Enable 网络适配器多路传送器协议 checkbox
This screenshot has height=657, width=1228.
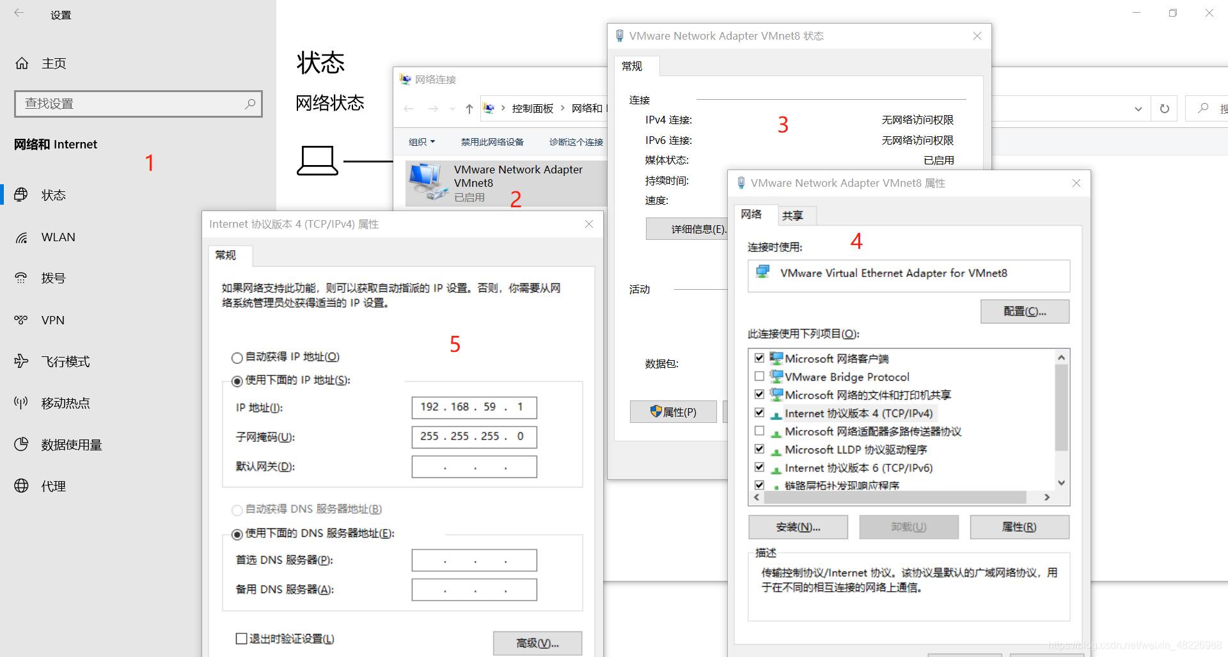[759, 431]
